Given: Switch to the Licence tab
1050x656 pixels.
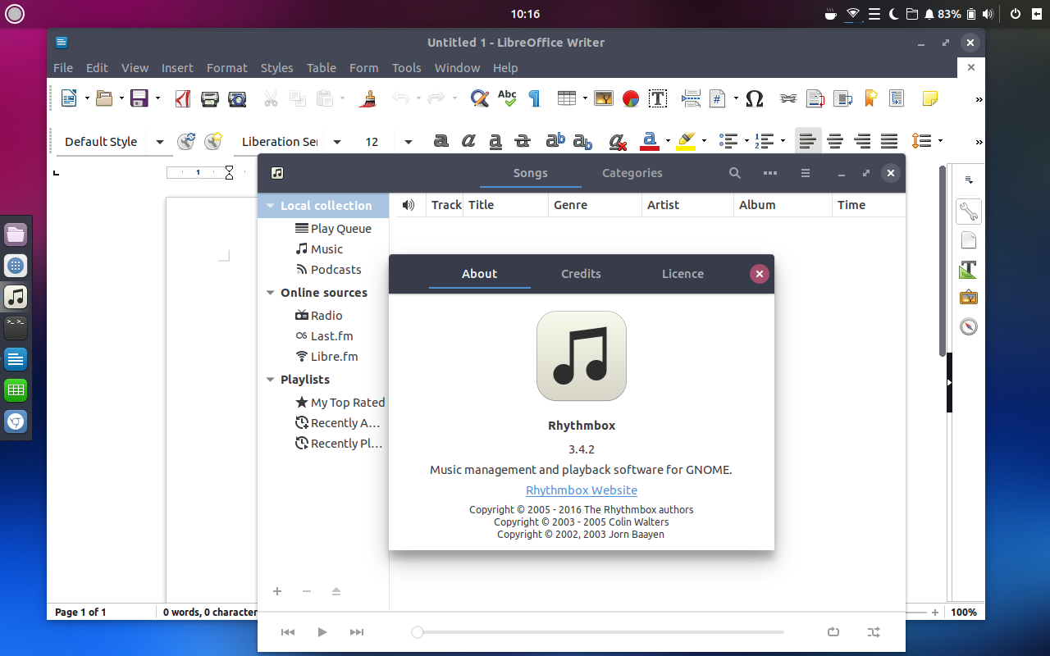Looking at the screenshot, I should [x=682, y=274].
